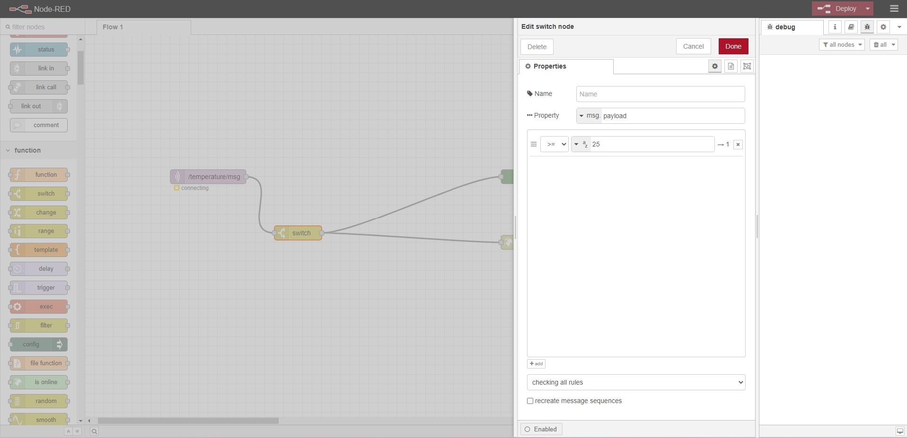
Task: Select the config palette node
Action: (39, 344)
